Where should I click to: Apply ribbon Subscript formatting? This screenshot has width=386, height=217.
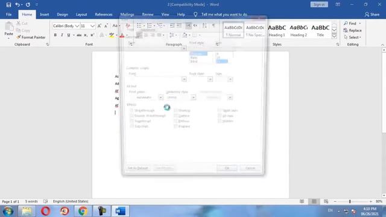point(86,35)
